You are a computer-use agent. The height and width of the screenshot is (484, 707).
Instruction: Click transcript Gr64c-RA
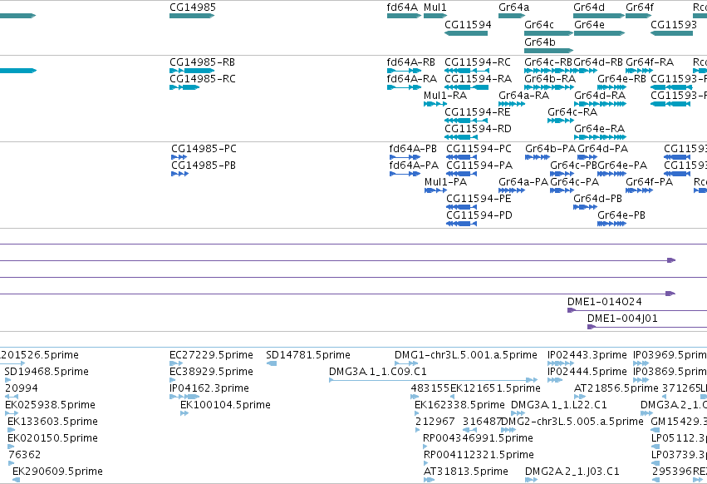pyautogui.click(x=561, y=121)
